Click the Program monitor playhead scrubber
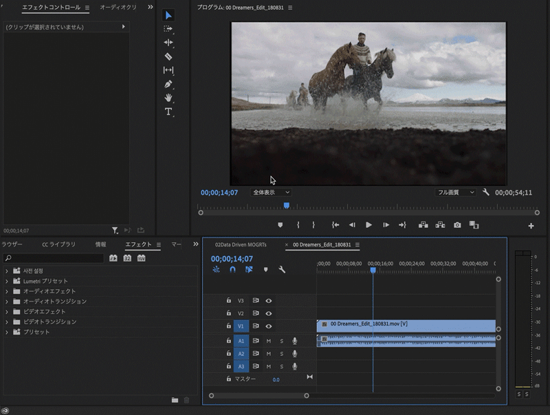The image size is (550, 415). [x=287, y=205]
